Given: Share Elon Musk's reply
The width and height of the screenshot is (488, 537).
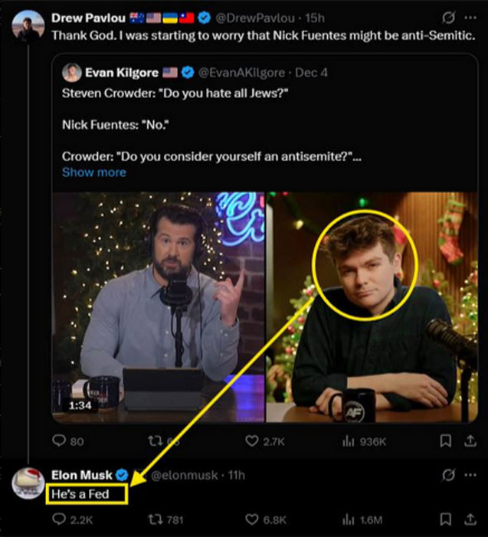Looking at the screenshot, I should pyautogui.click(x=470, y=519).
